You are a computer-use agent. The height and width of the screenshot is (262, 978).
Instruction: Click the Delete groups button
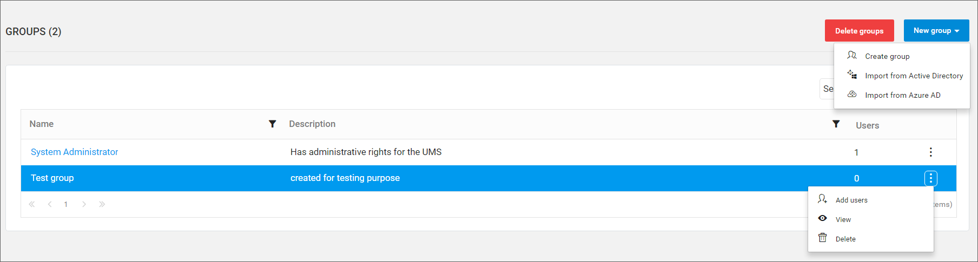tap(859, 31)
